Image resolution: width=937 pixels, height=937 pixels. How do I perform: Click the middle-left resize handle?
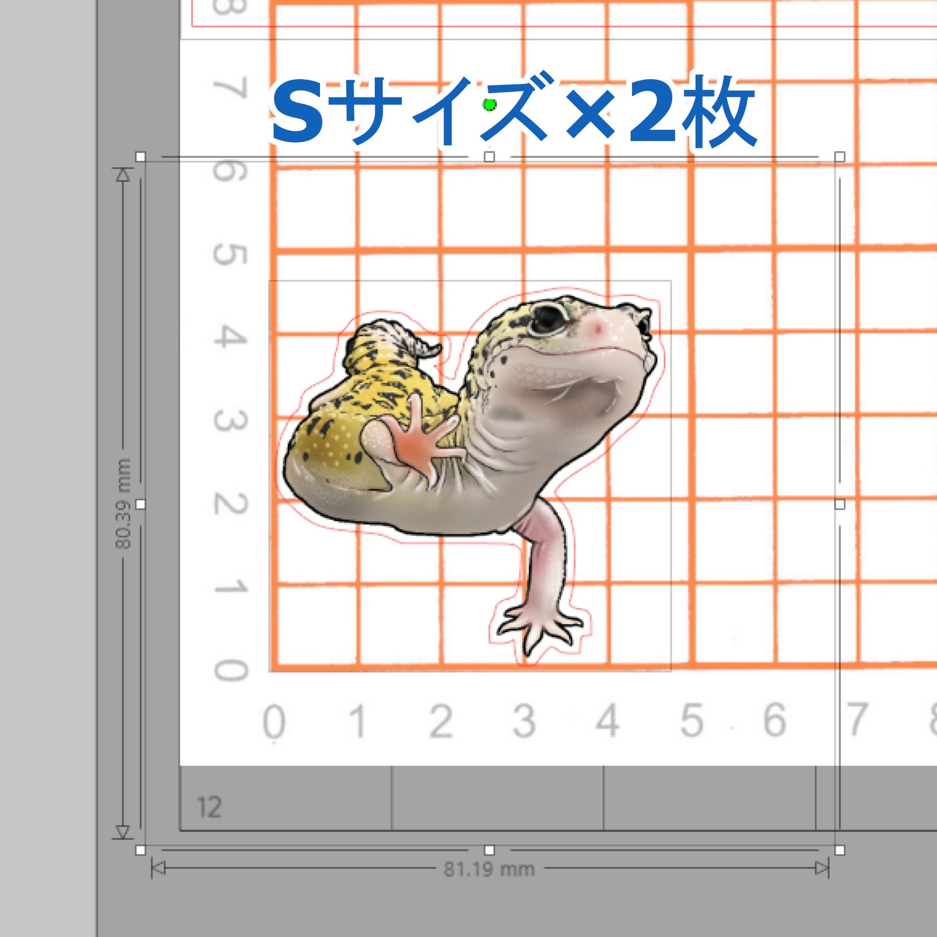coord(141,505)
